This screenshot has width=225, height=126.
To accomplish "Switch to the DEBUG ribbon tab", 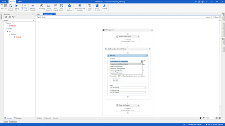I will point(21,2).
